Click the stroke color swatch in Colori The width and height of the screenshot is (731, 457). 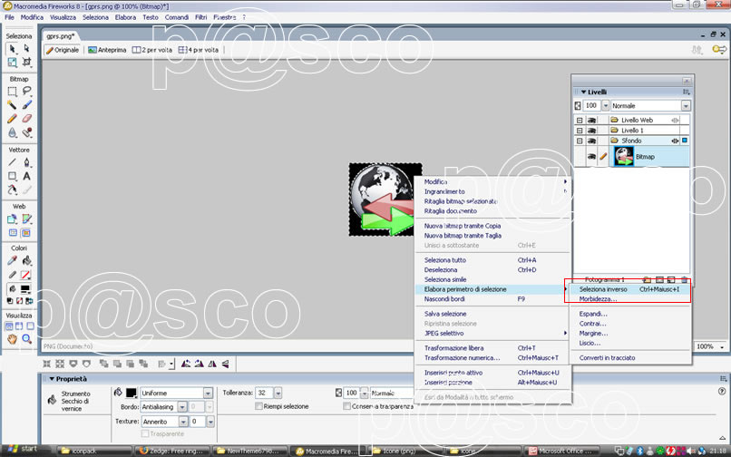(x=26, y=275)
